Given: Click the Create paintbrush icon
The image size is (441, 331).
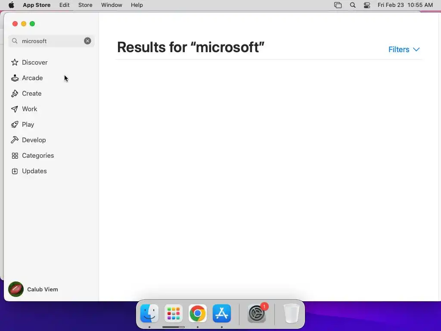Looking at the screenshot, I should (15, 94).
